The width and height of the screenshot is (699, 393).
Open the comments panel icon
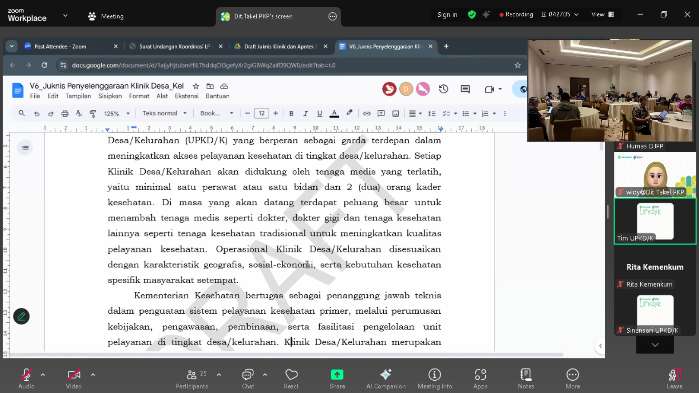465,89
